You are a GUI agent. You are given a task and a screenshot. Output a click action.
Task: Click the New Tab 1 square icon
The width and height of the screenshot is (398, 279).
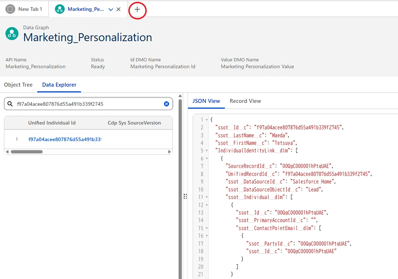10,9
